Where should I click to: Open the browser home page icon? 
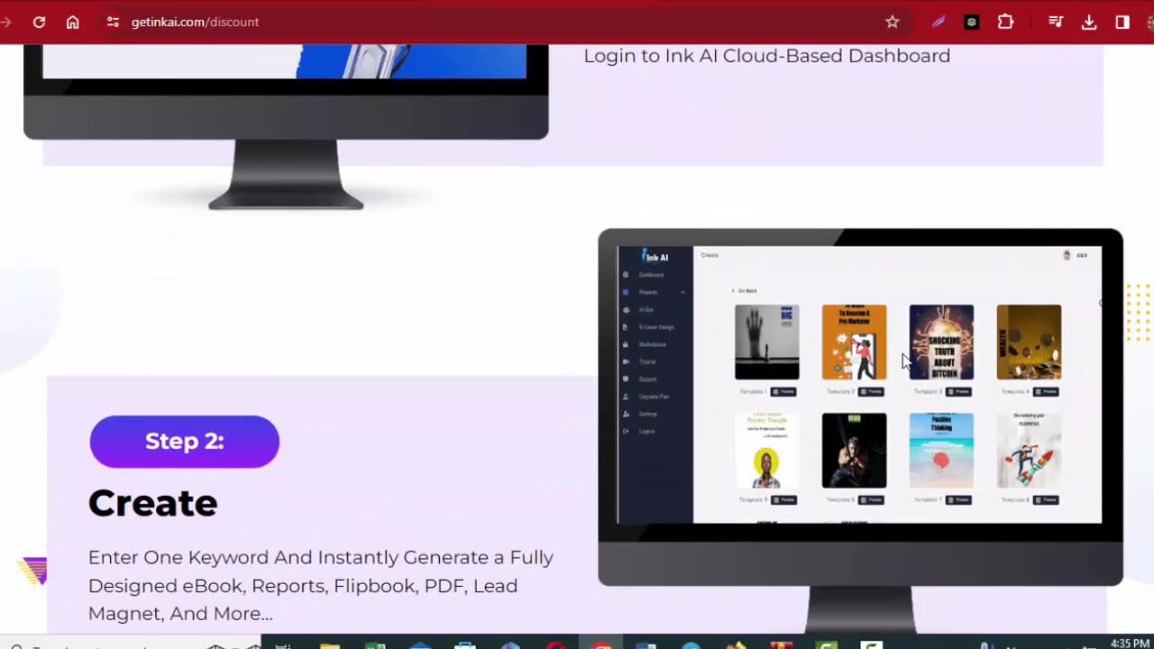[x=73, y=22]
